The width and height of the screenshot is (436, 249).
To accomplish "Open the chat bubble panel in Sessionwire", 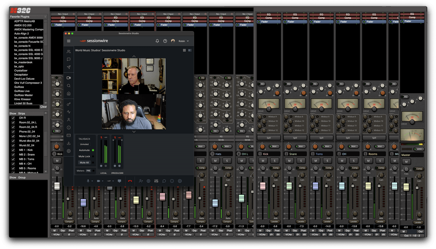I will (x=69, y=59).
